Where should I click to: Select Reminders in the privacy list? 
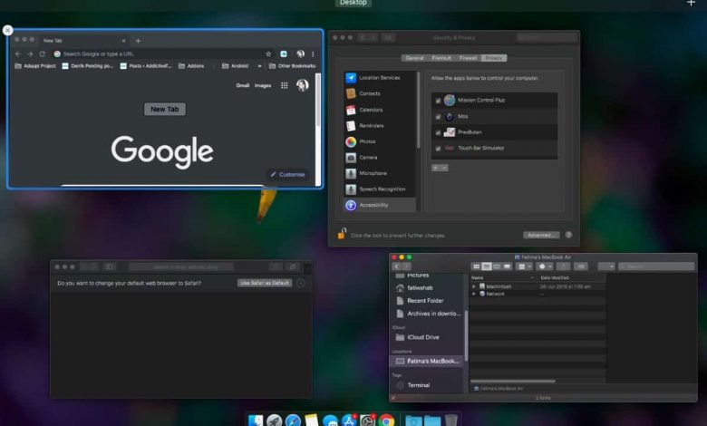tap(380, 126)
